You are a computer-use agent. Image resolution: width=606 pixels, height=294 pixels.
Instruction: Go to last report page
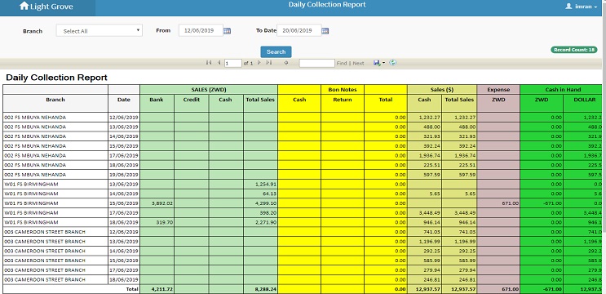tap(268, 63)
